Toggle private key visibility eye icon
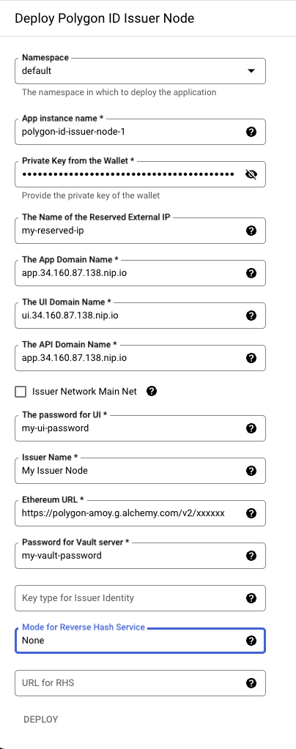 click(x=251, y=174)
